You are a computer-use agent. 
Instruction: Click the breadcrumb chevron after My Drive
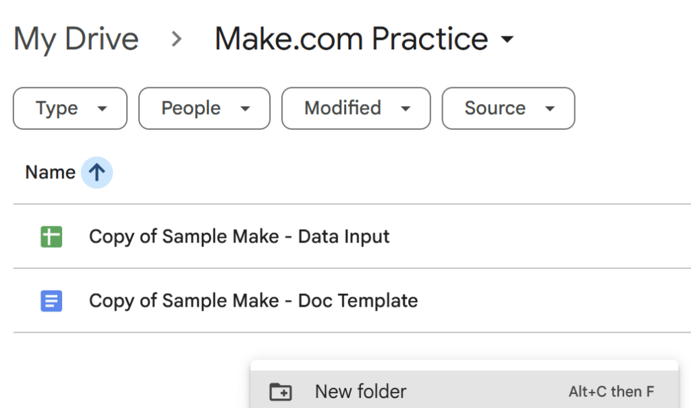click(x=177, y=39)
